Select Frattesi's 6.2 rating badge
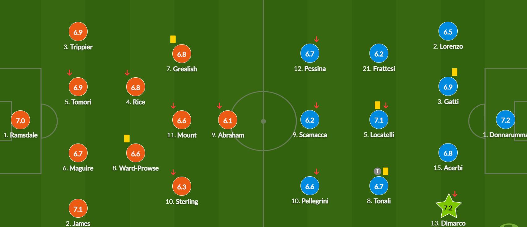527x227 pixels. 379,54
